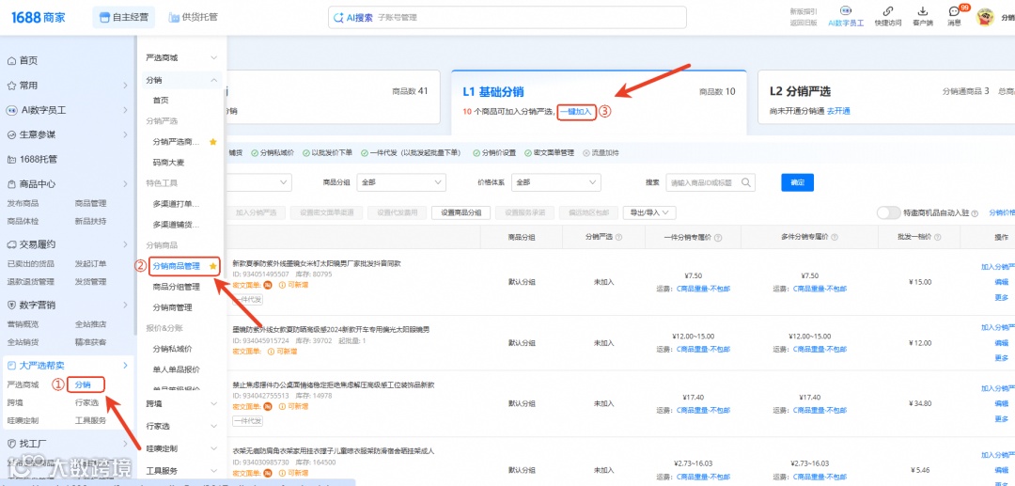
Task: Click 更多 link for ¥12.00 product row
Action: [1002, 358]
